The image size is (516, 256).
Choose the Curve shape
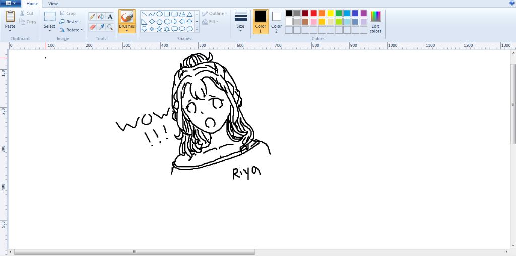coord(152,14)
